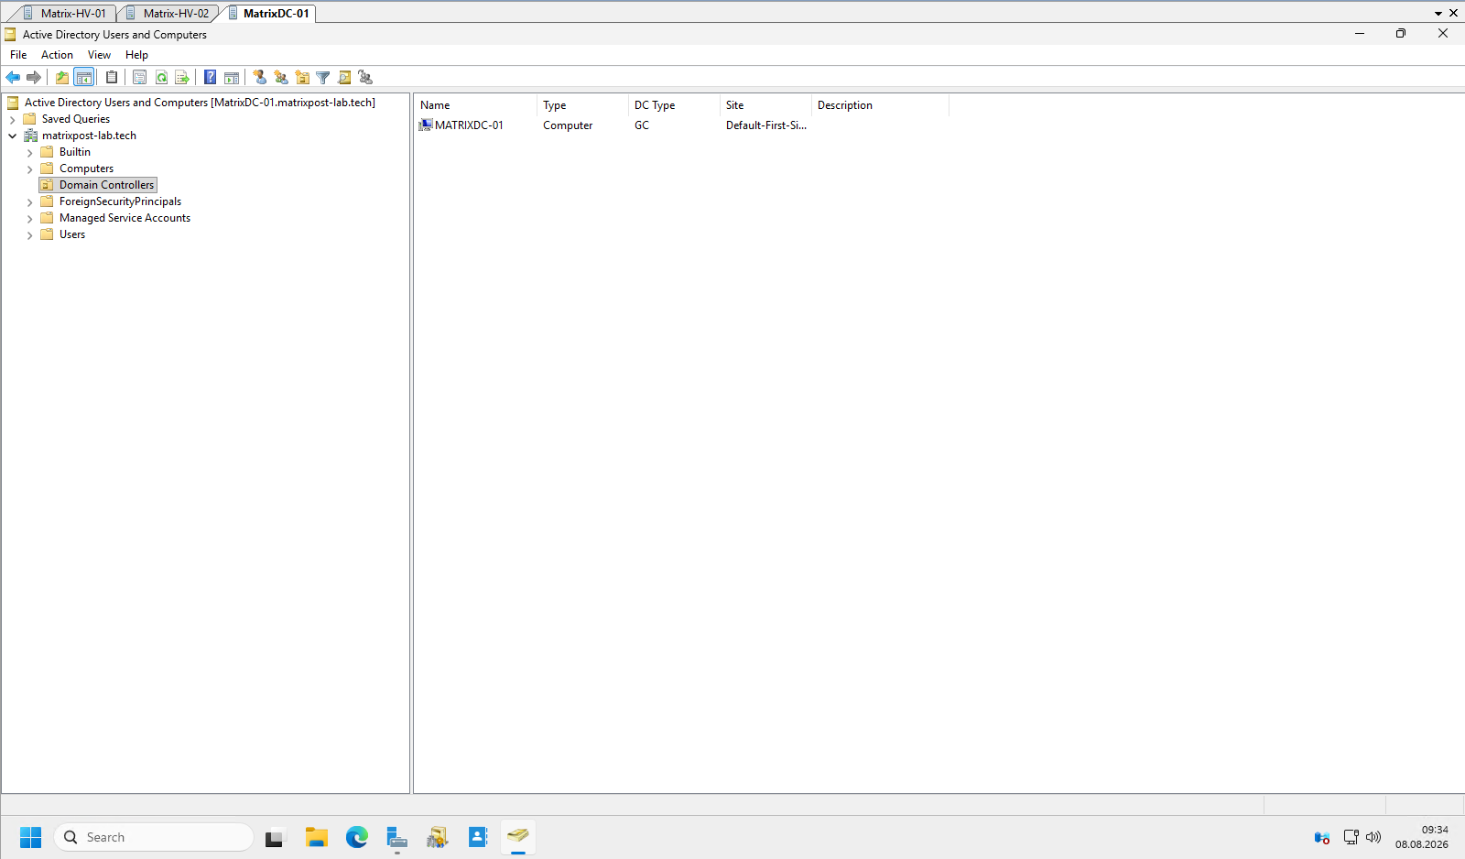Toggle Show/Hide Action Pane icon
The height and width of the screenshot is (859, 1465).
(232, 78)
